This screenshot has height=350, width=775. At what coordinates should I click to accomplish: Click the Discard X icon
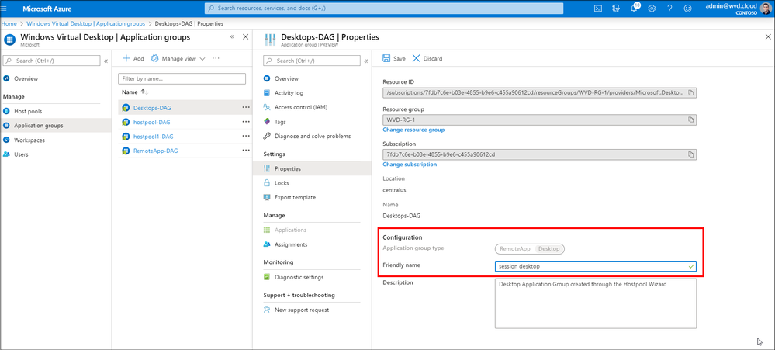[x=416, y=58]
